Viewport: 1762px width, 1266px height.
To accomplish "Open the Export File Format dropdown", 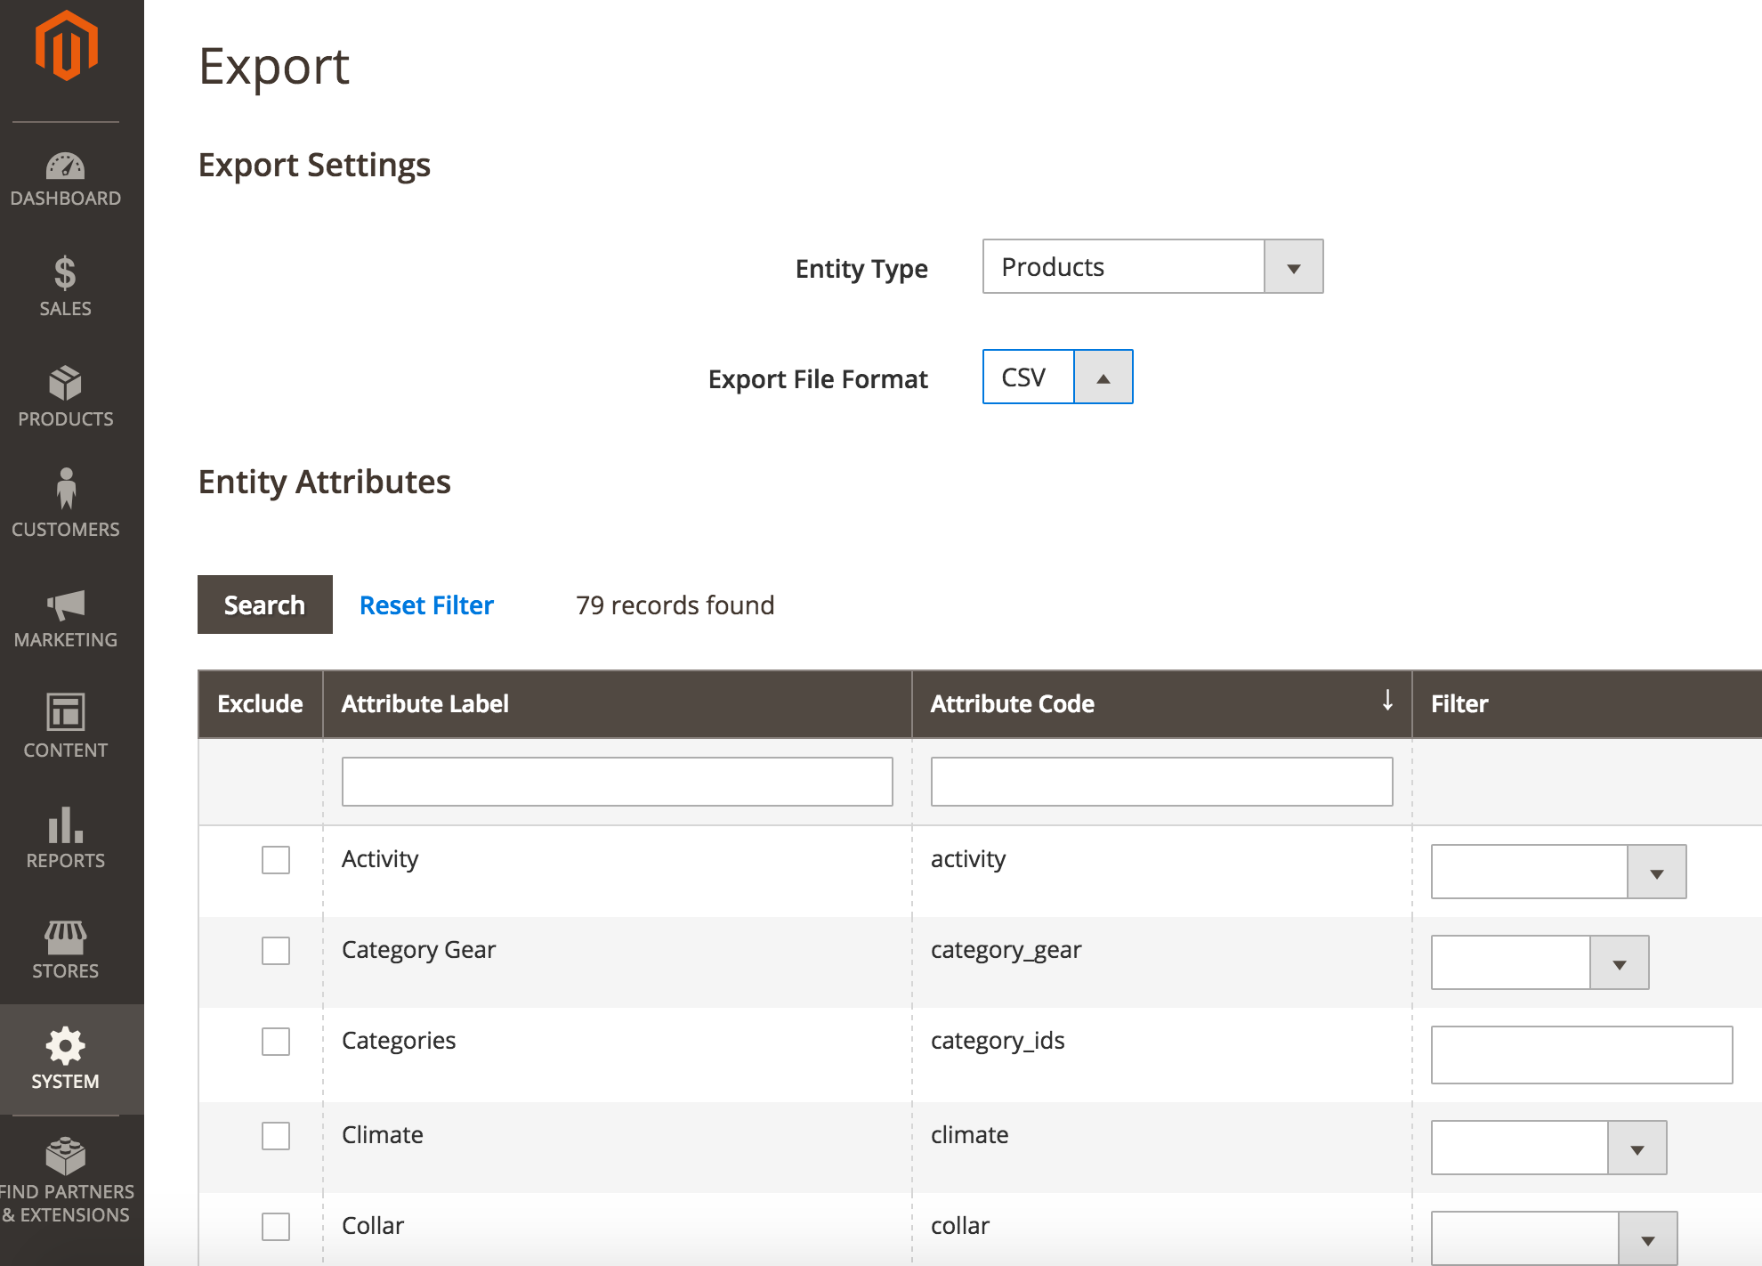I will point(1057,377).
